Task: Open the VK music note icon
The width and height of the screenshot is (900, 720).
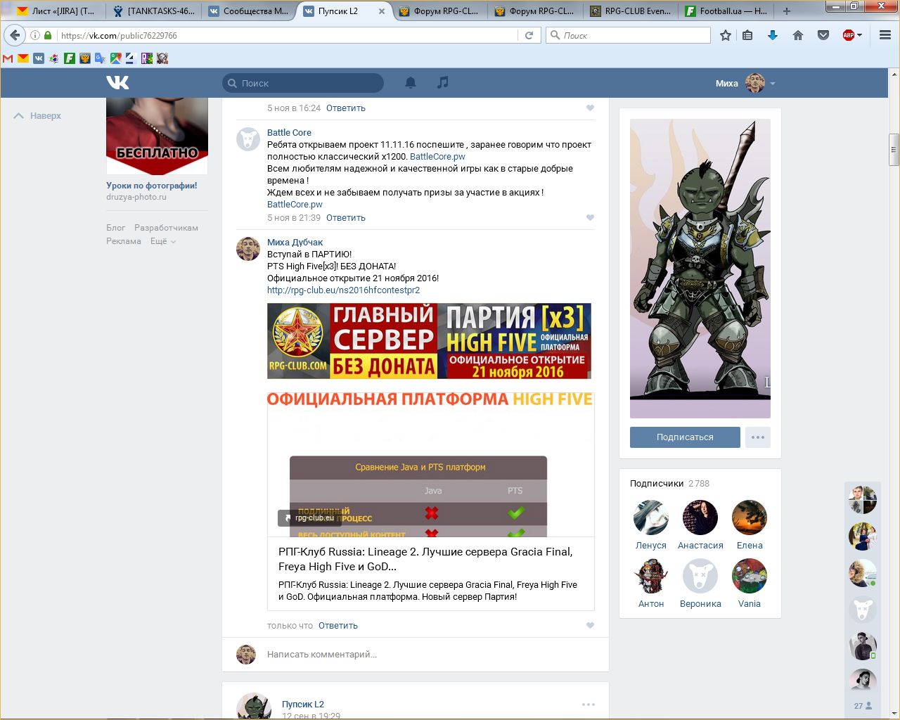Action: 442,83
